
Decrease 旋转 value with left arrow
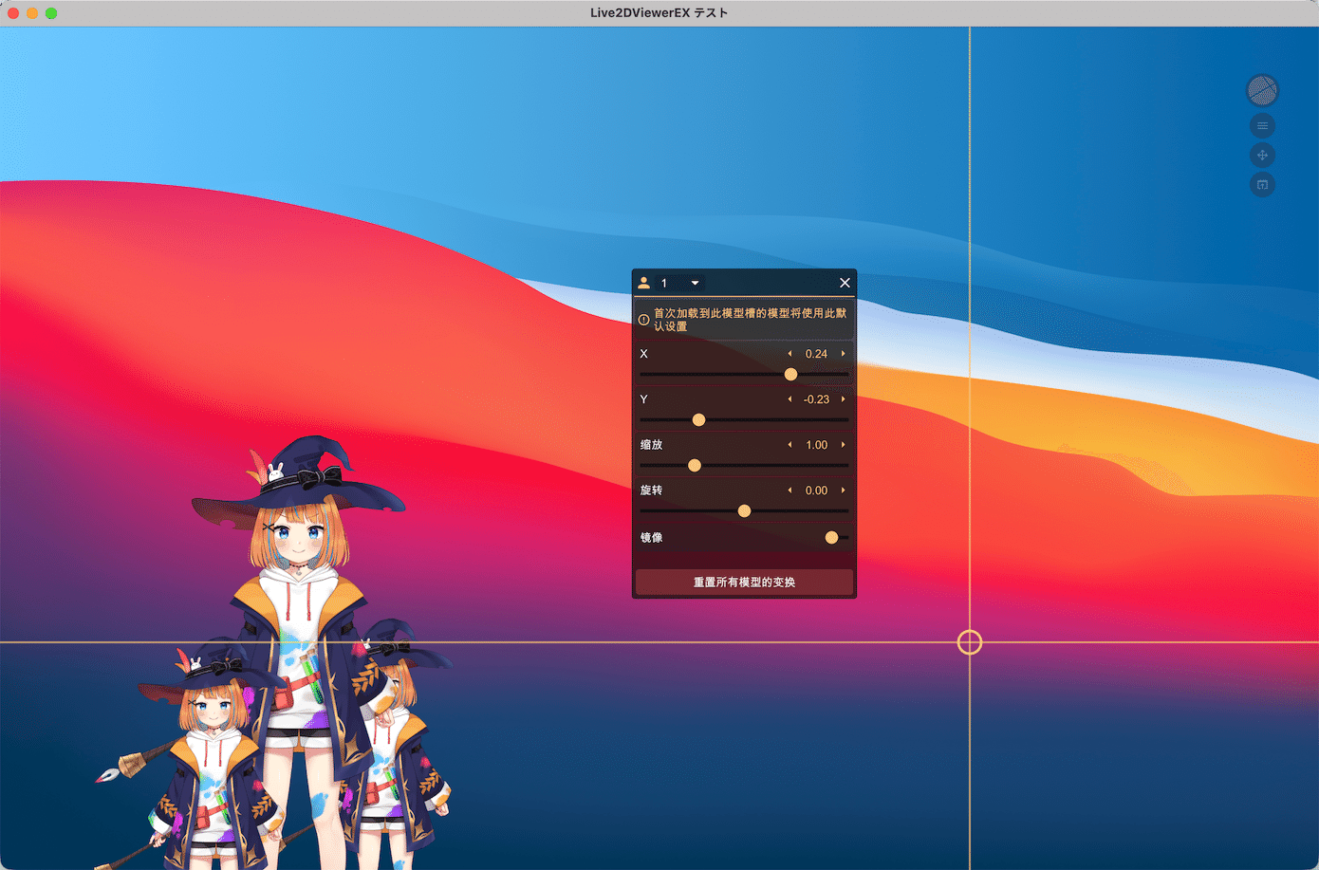coord(790,491)
